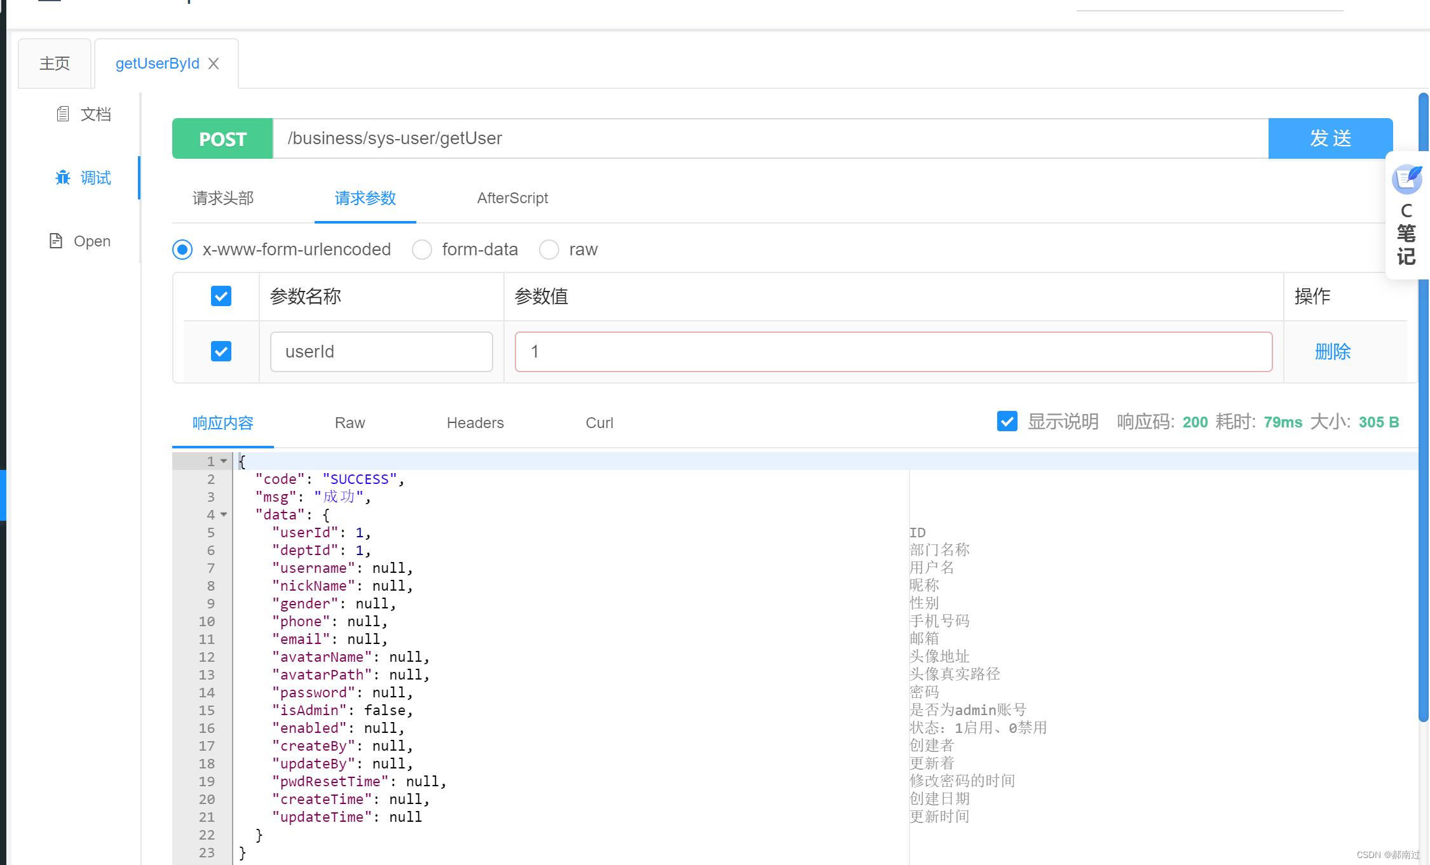
Task: Collapse the data object on line 4
Action: [x=224, y=515]
